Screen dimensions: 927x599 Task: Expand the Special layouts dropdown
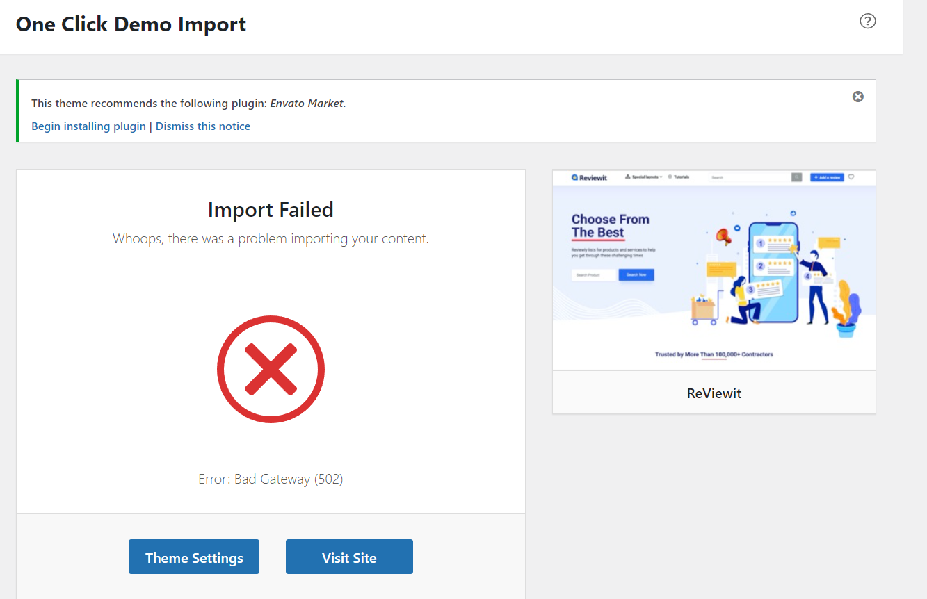(x=661, y=177)
